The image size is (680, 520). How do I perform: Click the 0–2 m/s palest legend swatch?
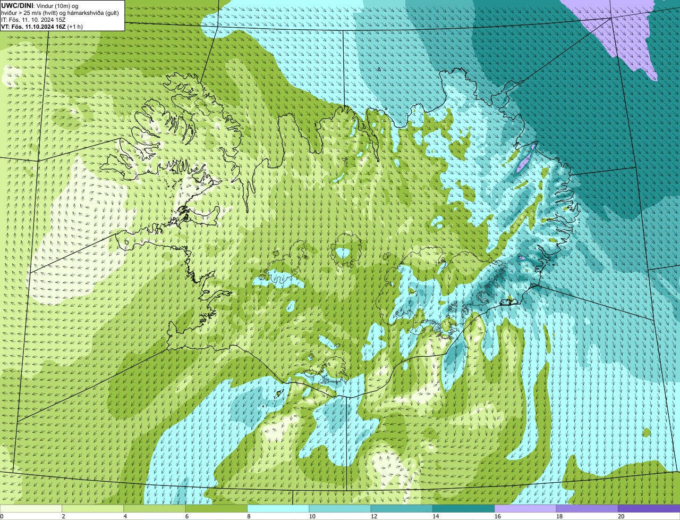coord(31,509)
